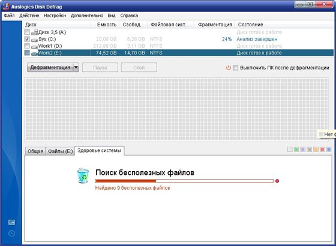Sort by the Свобод... column header

coord(133,25)
